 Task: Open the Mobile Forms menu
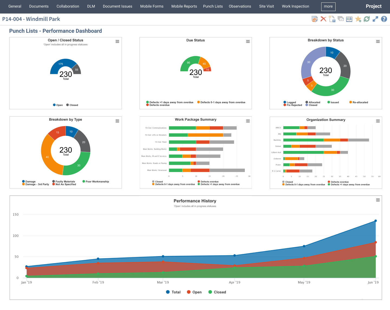click(x=152, y=6)
